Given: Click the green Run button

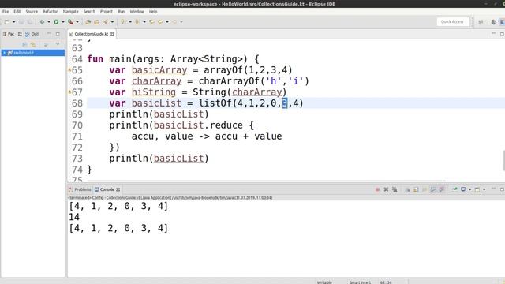Looking at the screenshot, I should click(56, 22).
